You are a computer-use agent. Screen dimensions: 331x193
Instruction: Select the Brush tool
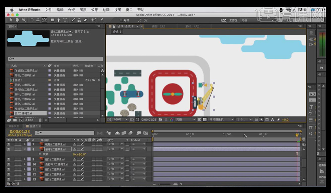pos(73,20)
